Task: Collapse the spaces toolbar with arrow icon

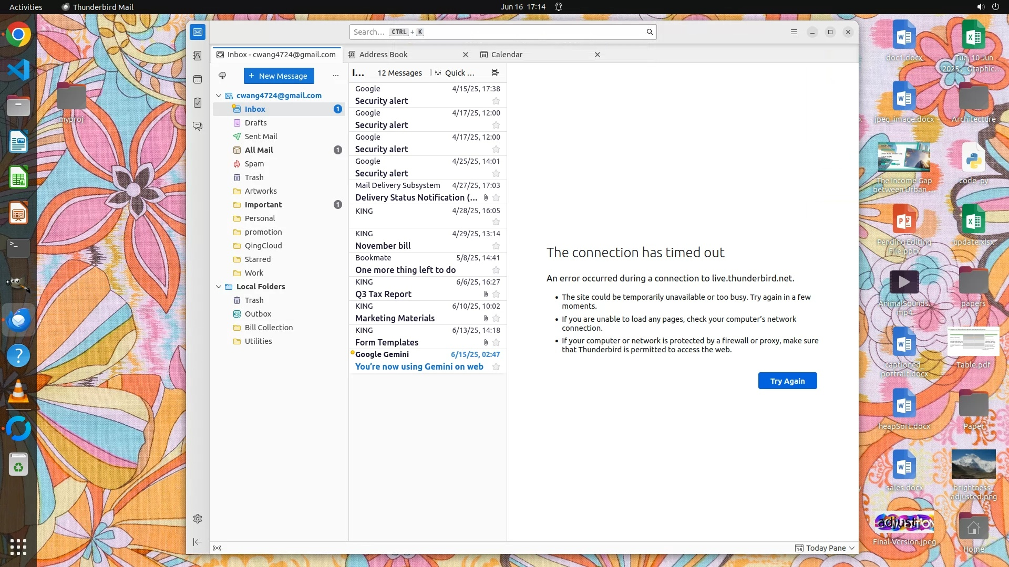Action: coord(198,542)
